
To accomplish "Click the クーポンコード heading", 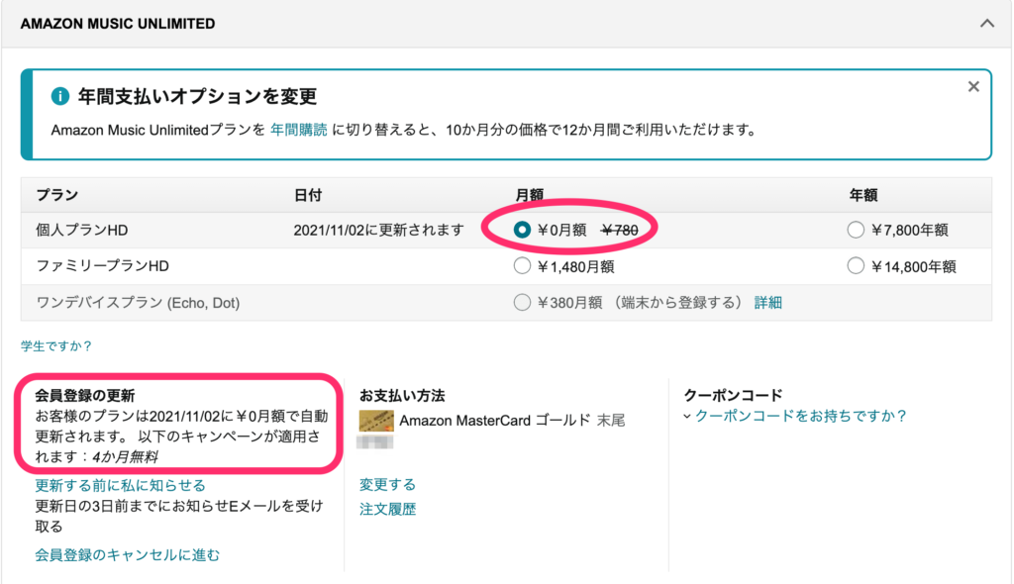I will 734,395.
